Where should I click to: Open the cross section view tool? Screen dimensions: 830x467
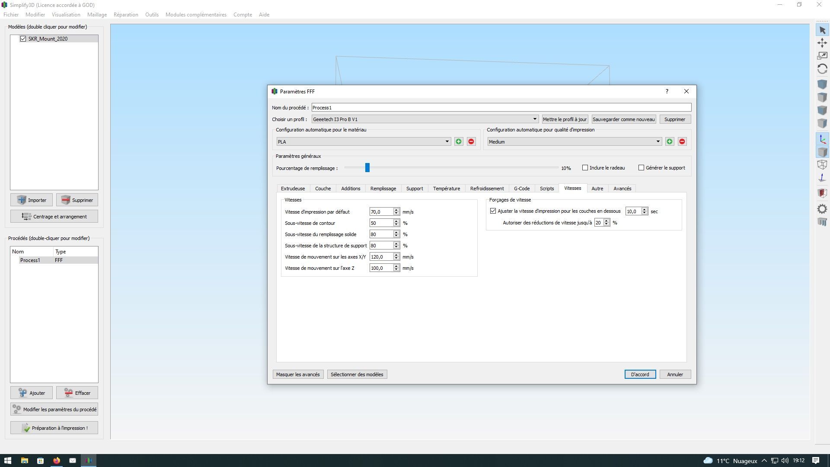click(x=822, y=193)
